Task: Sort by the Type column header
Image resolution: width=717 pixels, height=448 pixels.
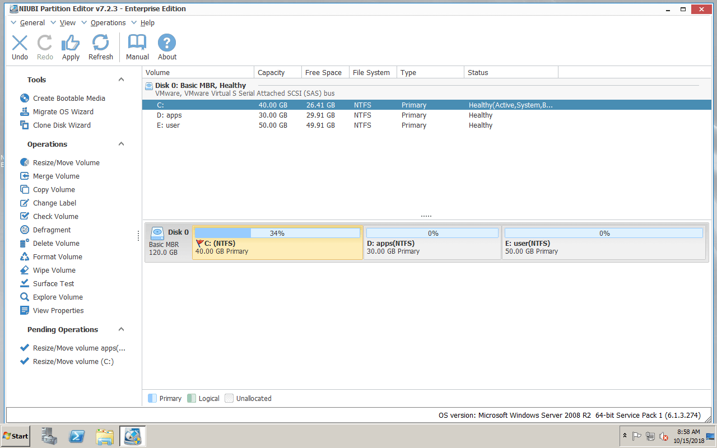Action: (431, 72)
